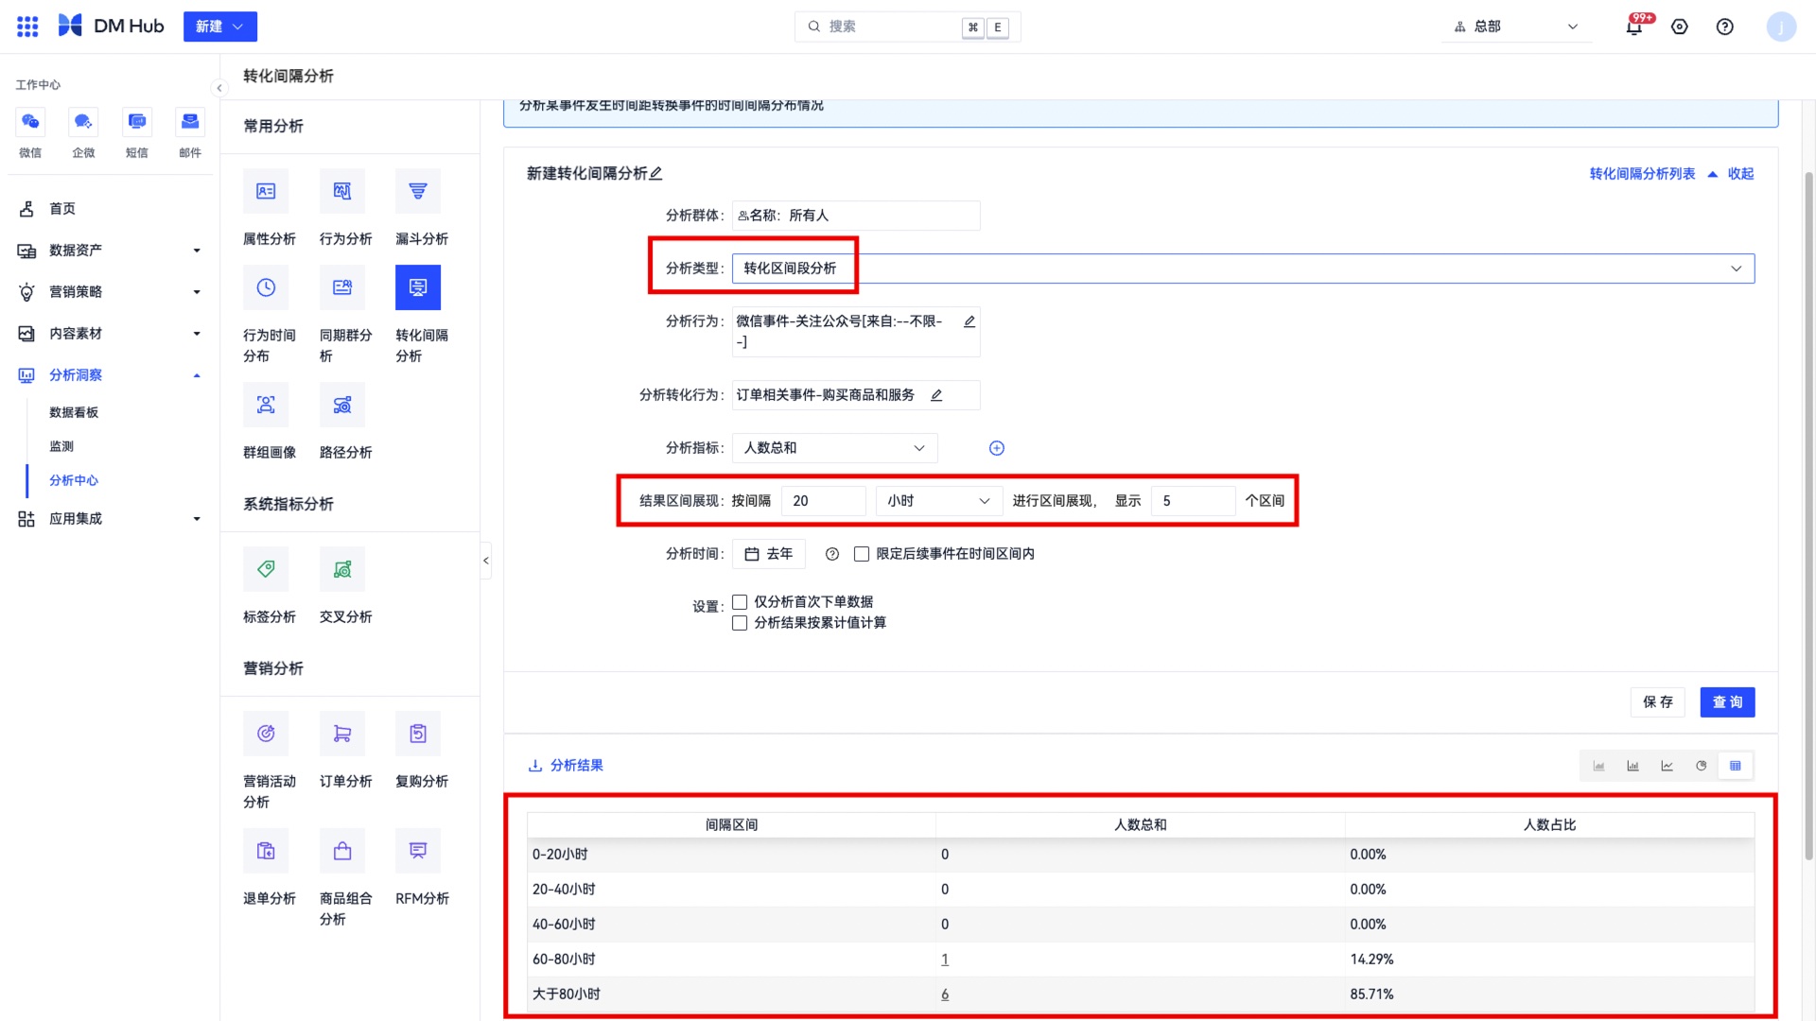
Task: Check 限定后续事件在时间区间内 checkbox
Action: [x=862, y=554]
